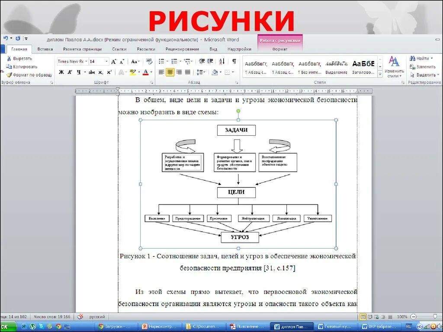
Task: Click the Cut (Вырезать) button
Action: (20, 58)
